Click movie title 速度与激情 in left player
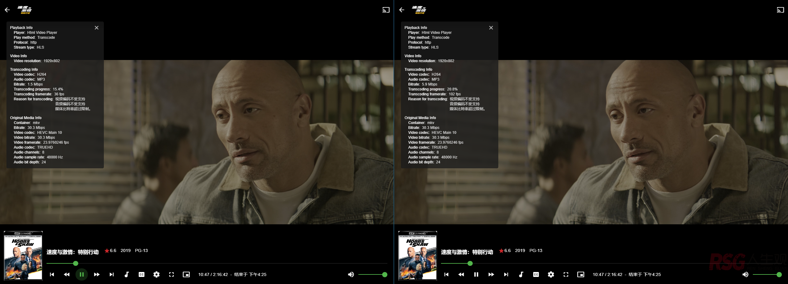The image size is (788, 284). click(x=72, y=252)
